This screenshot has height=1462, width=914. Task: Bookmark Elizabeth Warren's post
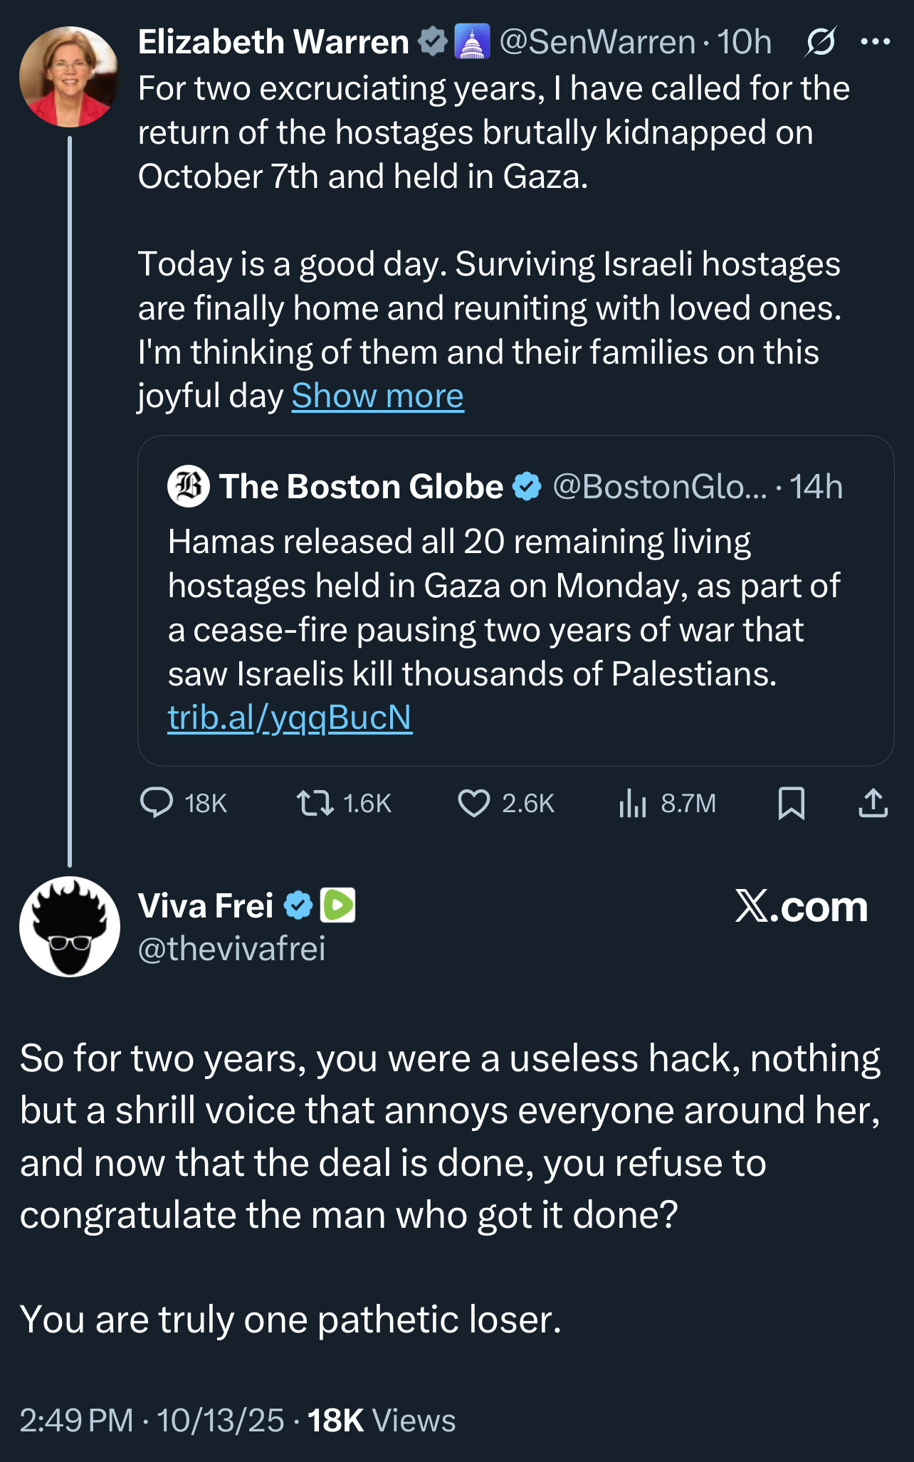[791, 804]
